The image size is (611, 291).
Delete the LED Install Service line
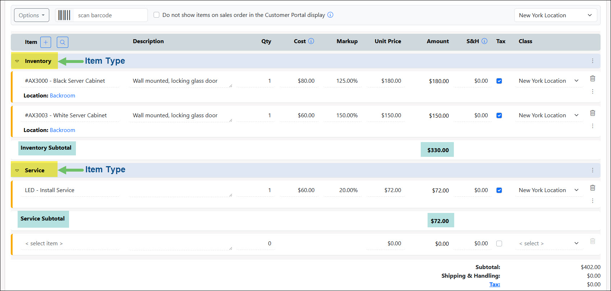593,188
